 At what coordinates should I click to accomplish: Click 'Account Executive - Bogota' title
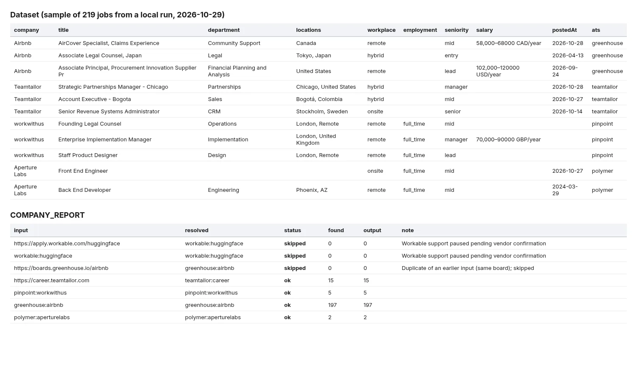coord(95,99)
